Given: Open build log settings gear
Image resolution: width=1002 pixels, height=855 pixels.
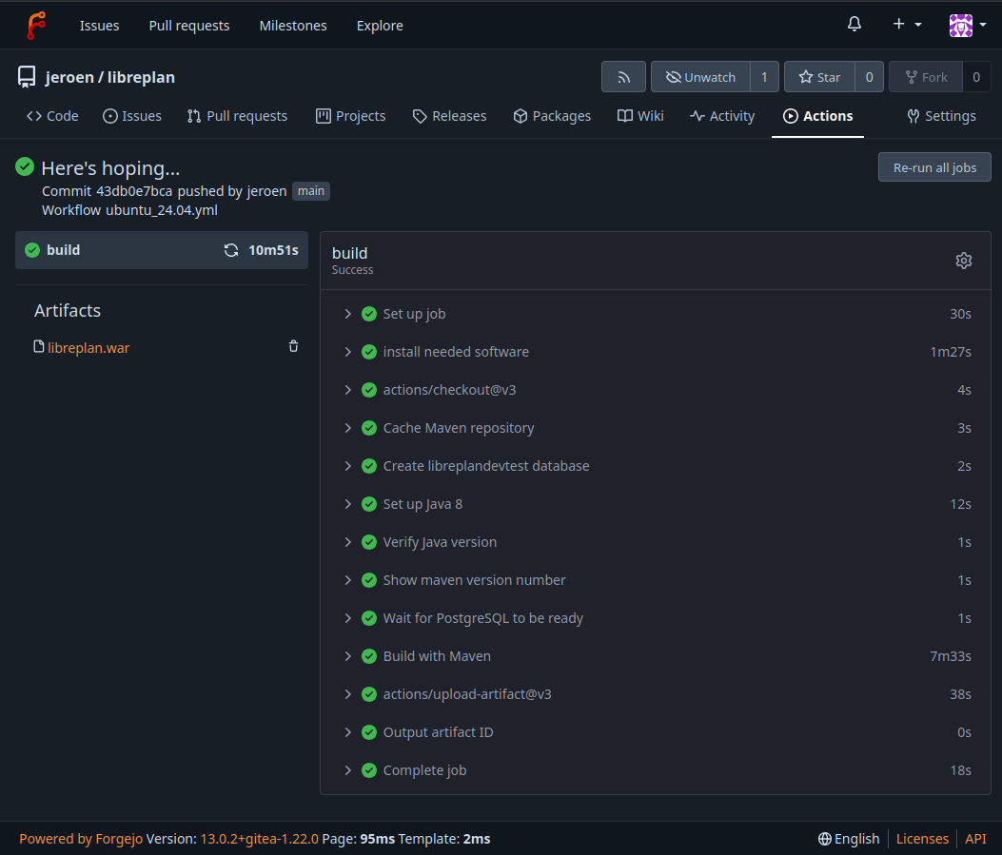Looking at the screenshot, I should pos(963,261).
